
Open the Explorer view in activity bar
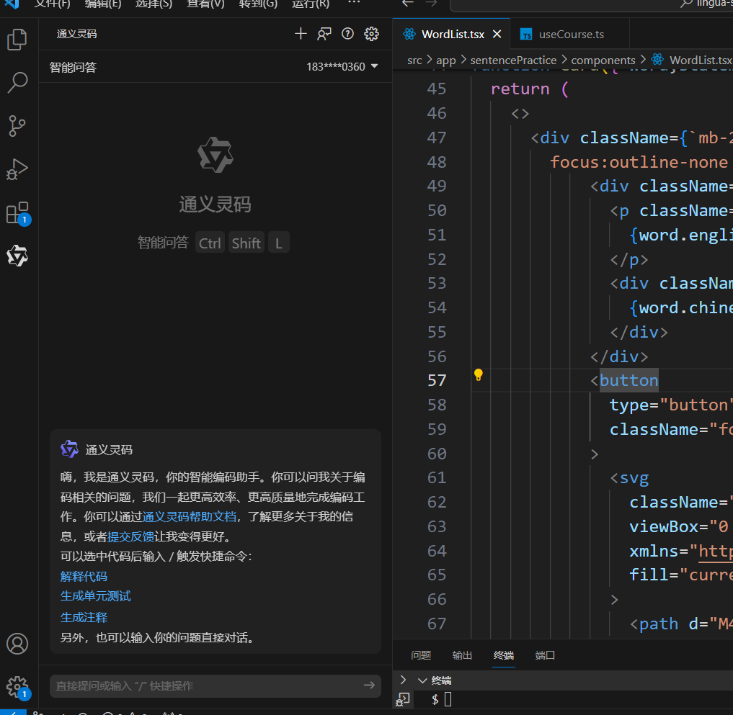pos(17,39)
